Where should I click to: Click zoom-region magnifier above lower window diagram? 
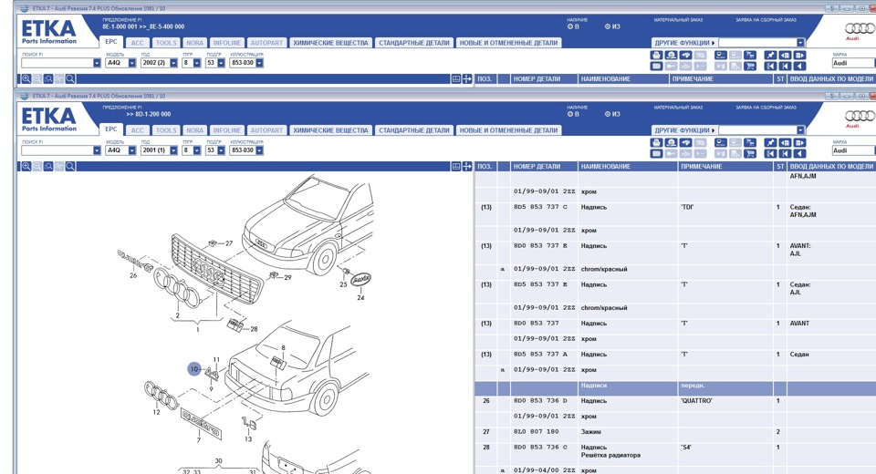pos(48,167)
